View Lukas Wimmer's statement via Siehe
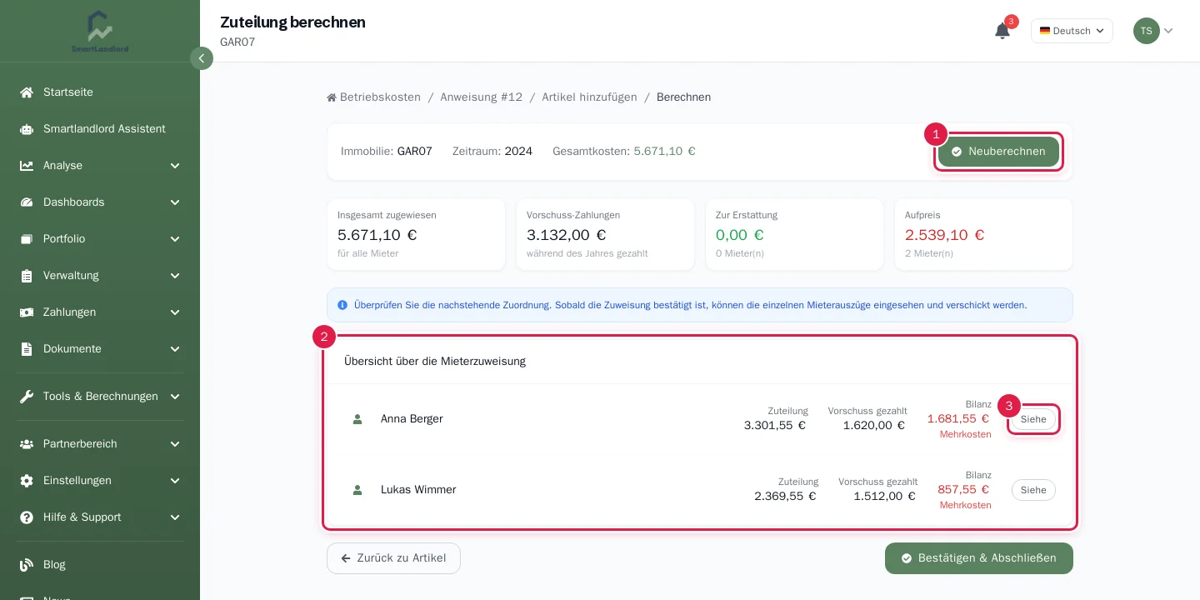 (x=1033, y=490)
